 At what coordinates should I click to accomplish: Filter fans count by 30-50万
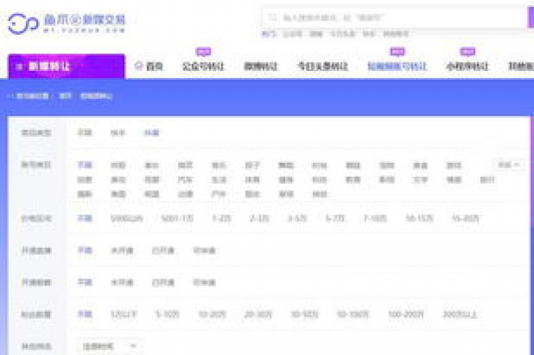point(304,314)
